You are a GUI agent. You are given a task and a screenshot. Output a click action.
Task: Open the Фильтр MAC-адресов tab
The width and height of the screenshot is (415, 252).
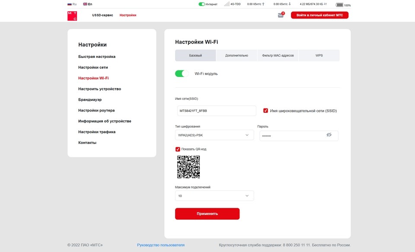point(278,55)
